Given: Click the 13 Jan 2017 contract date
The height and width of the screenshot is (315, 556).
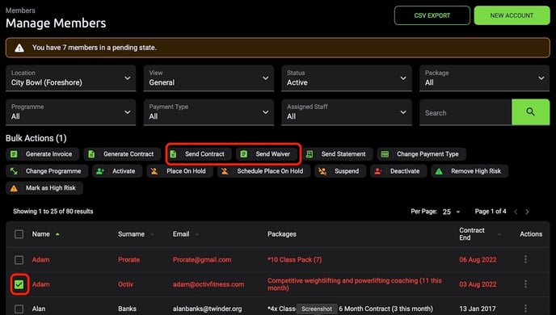Looking at the screenshot, I should point(478,309).
